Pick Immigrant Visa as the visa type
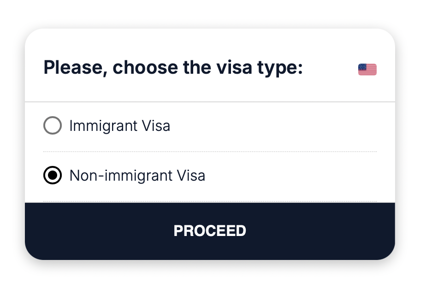 pyautogui.click(x=53, y=126)
